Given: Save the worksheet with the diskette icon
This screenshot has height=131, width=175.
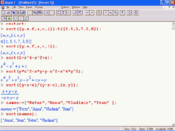Looking at the screenshot, I should point(18,13).
